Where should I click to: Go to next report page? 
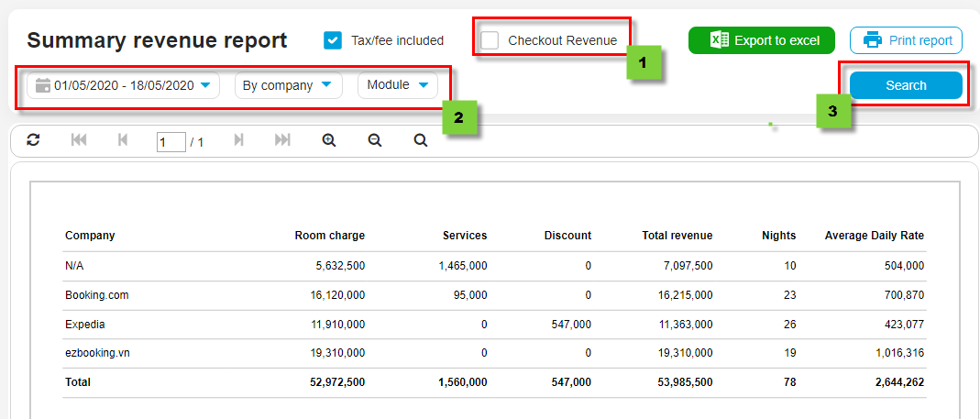pyautogui.click(x=239, y=140)
